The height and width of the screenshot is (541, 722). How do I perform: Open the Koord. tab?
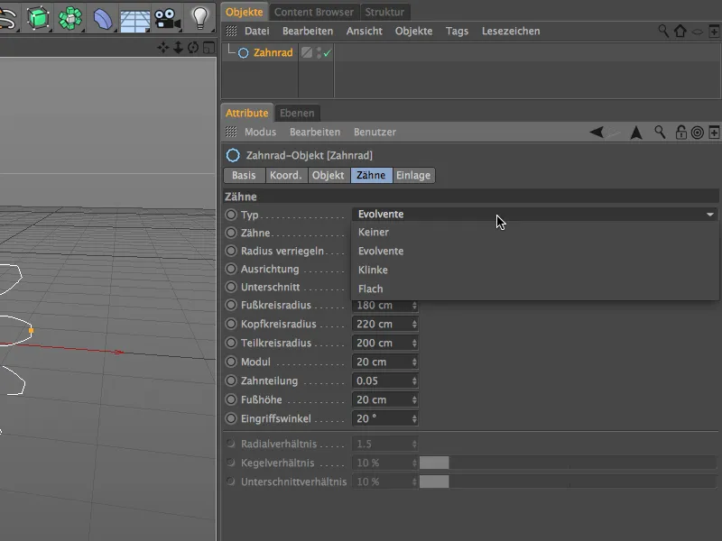286,175
